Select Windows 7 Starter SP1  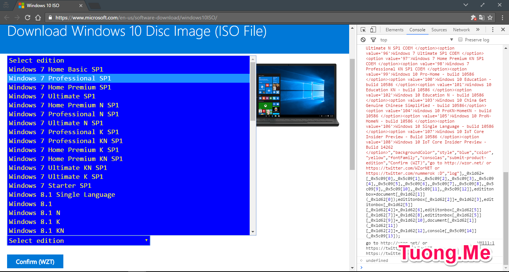[129, 186]
